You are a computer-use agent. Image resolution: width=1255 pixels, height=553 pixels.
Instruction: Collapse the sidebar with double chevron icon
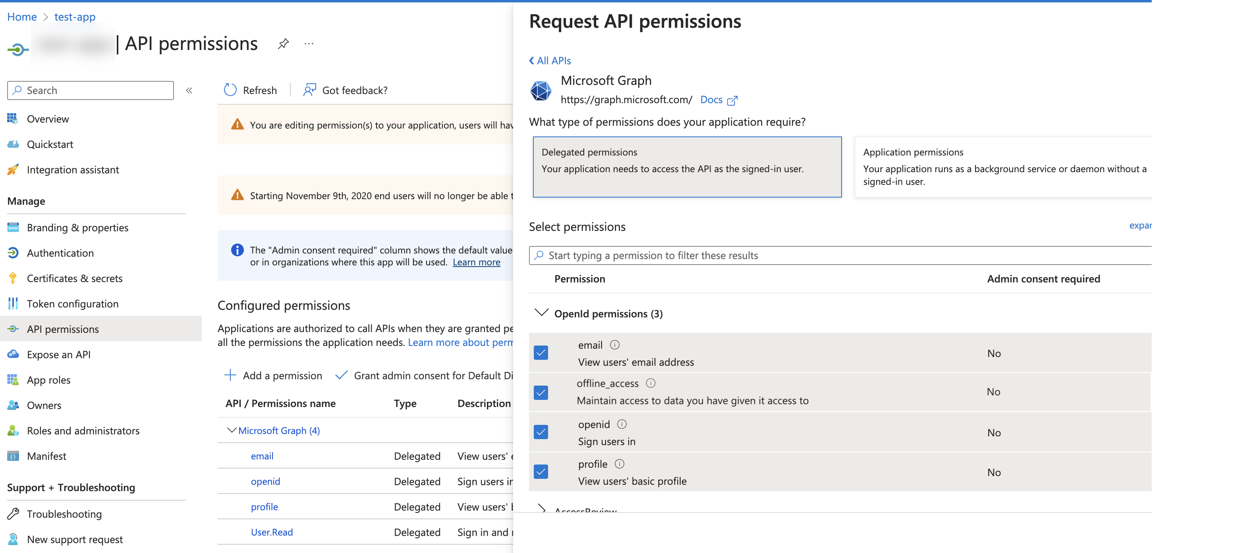click(x=189, y=90)
